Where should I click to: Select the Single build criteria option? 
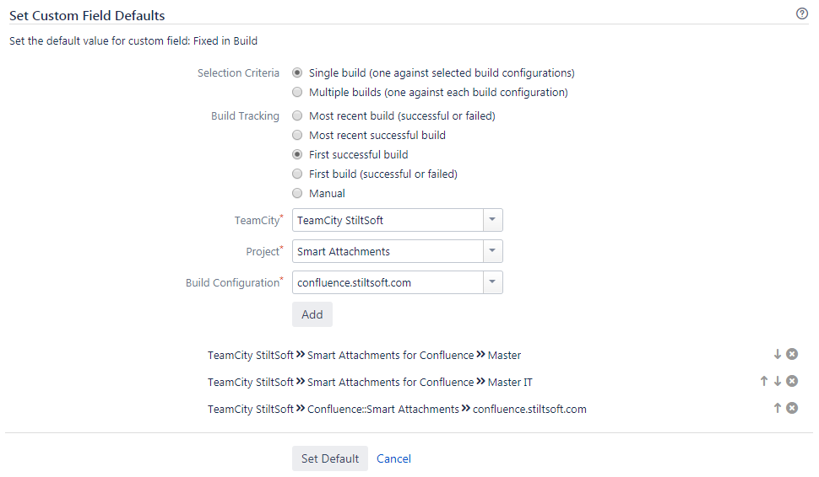[x=297, y=73]
